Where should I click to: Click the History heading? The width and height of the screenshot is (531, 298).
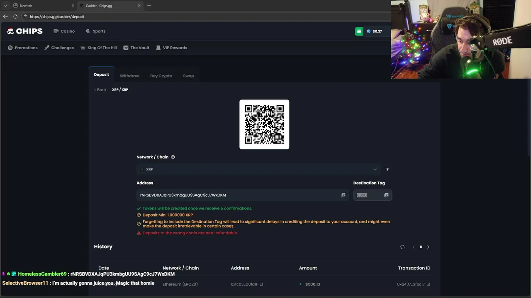click(x=103, y=247)
